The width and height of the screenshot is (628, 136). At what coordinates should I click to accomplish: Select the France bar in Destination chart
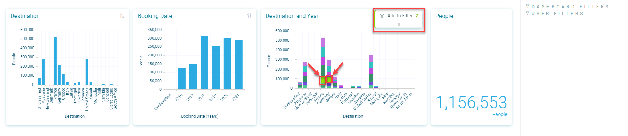tap(55, 60)
